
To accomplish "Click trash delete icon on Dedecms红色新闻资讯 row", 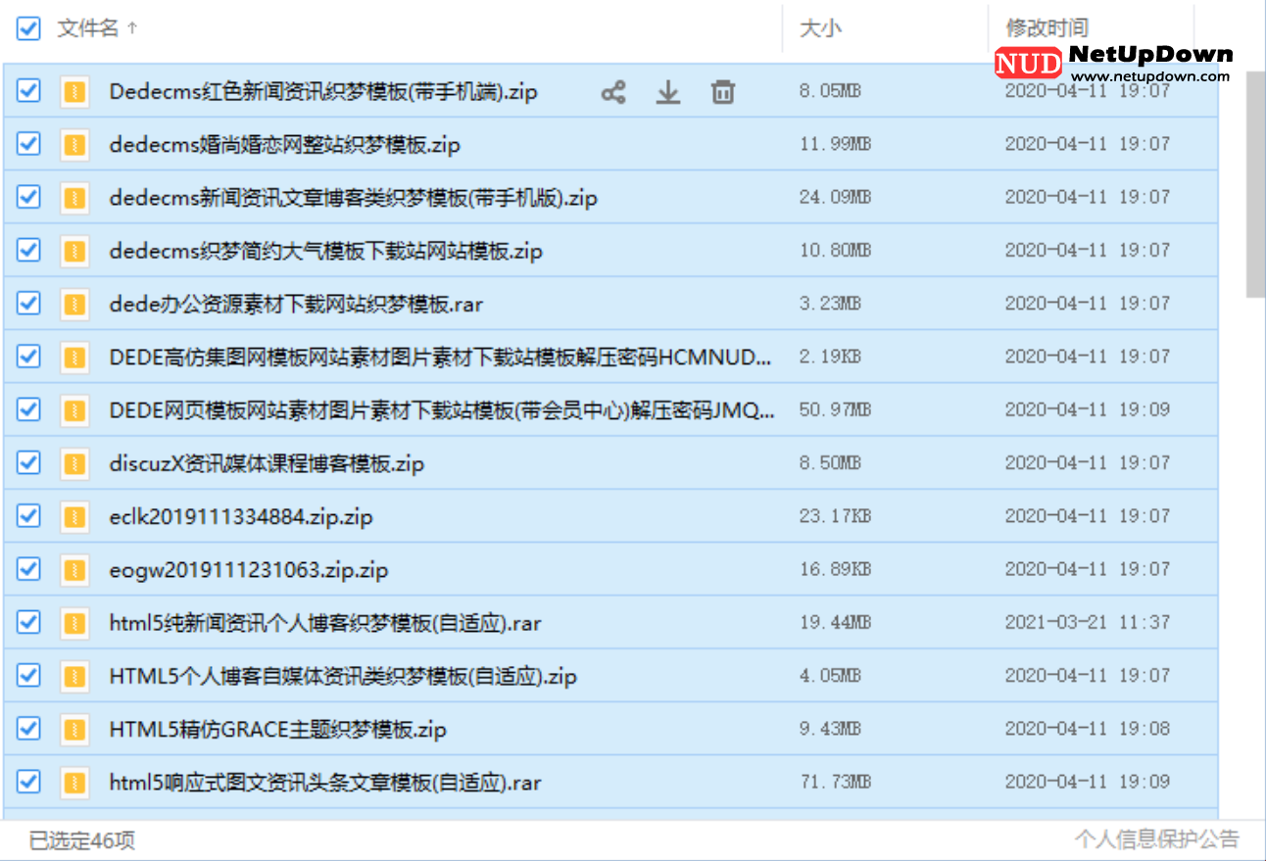I will pos(723,92).
